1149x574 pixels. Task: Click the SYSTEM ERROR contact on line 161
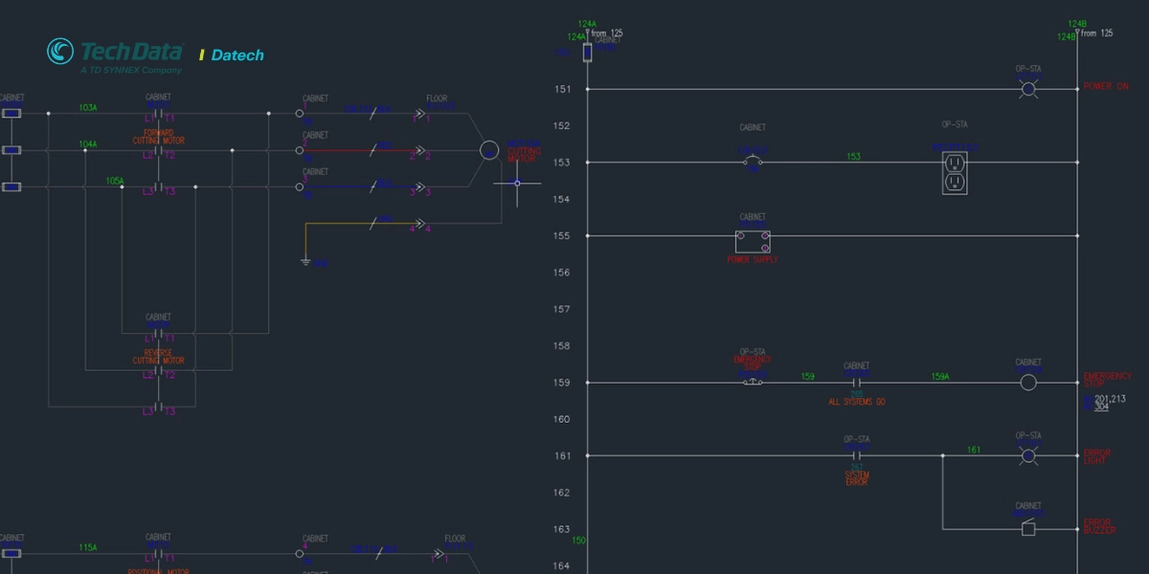(x=856, y=456)
